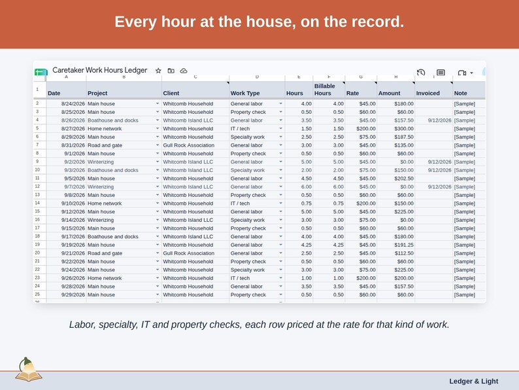Star the Caretaker Work Hours Ledger

coord(158,71)
